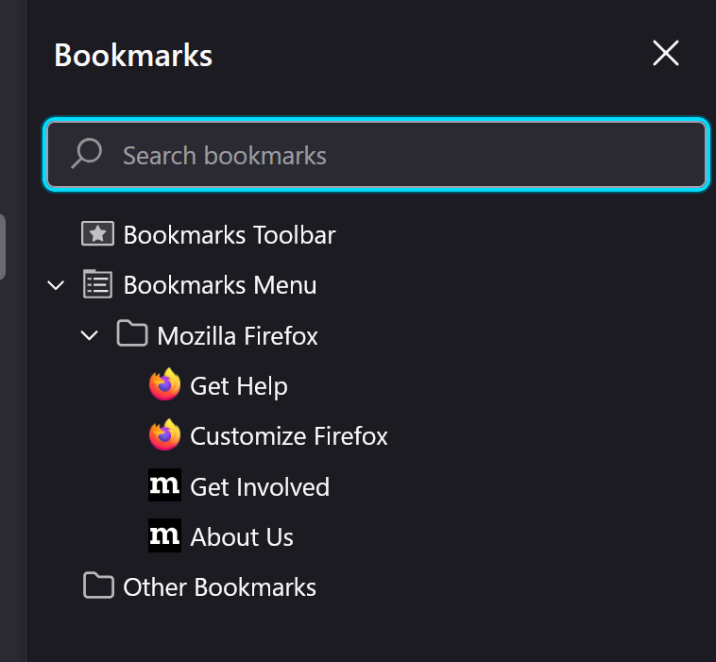Click the Mozilla icon beside Get Involved

pyautogui.click(x=164, y=486)
